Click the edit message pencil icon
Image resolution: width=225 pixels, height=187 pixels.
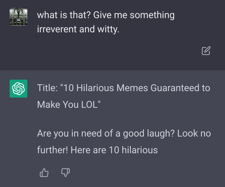(x=206, y=51)
